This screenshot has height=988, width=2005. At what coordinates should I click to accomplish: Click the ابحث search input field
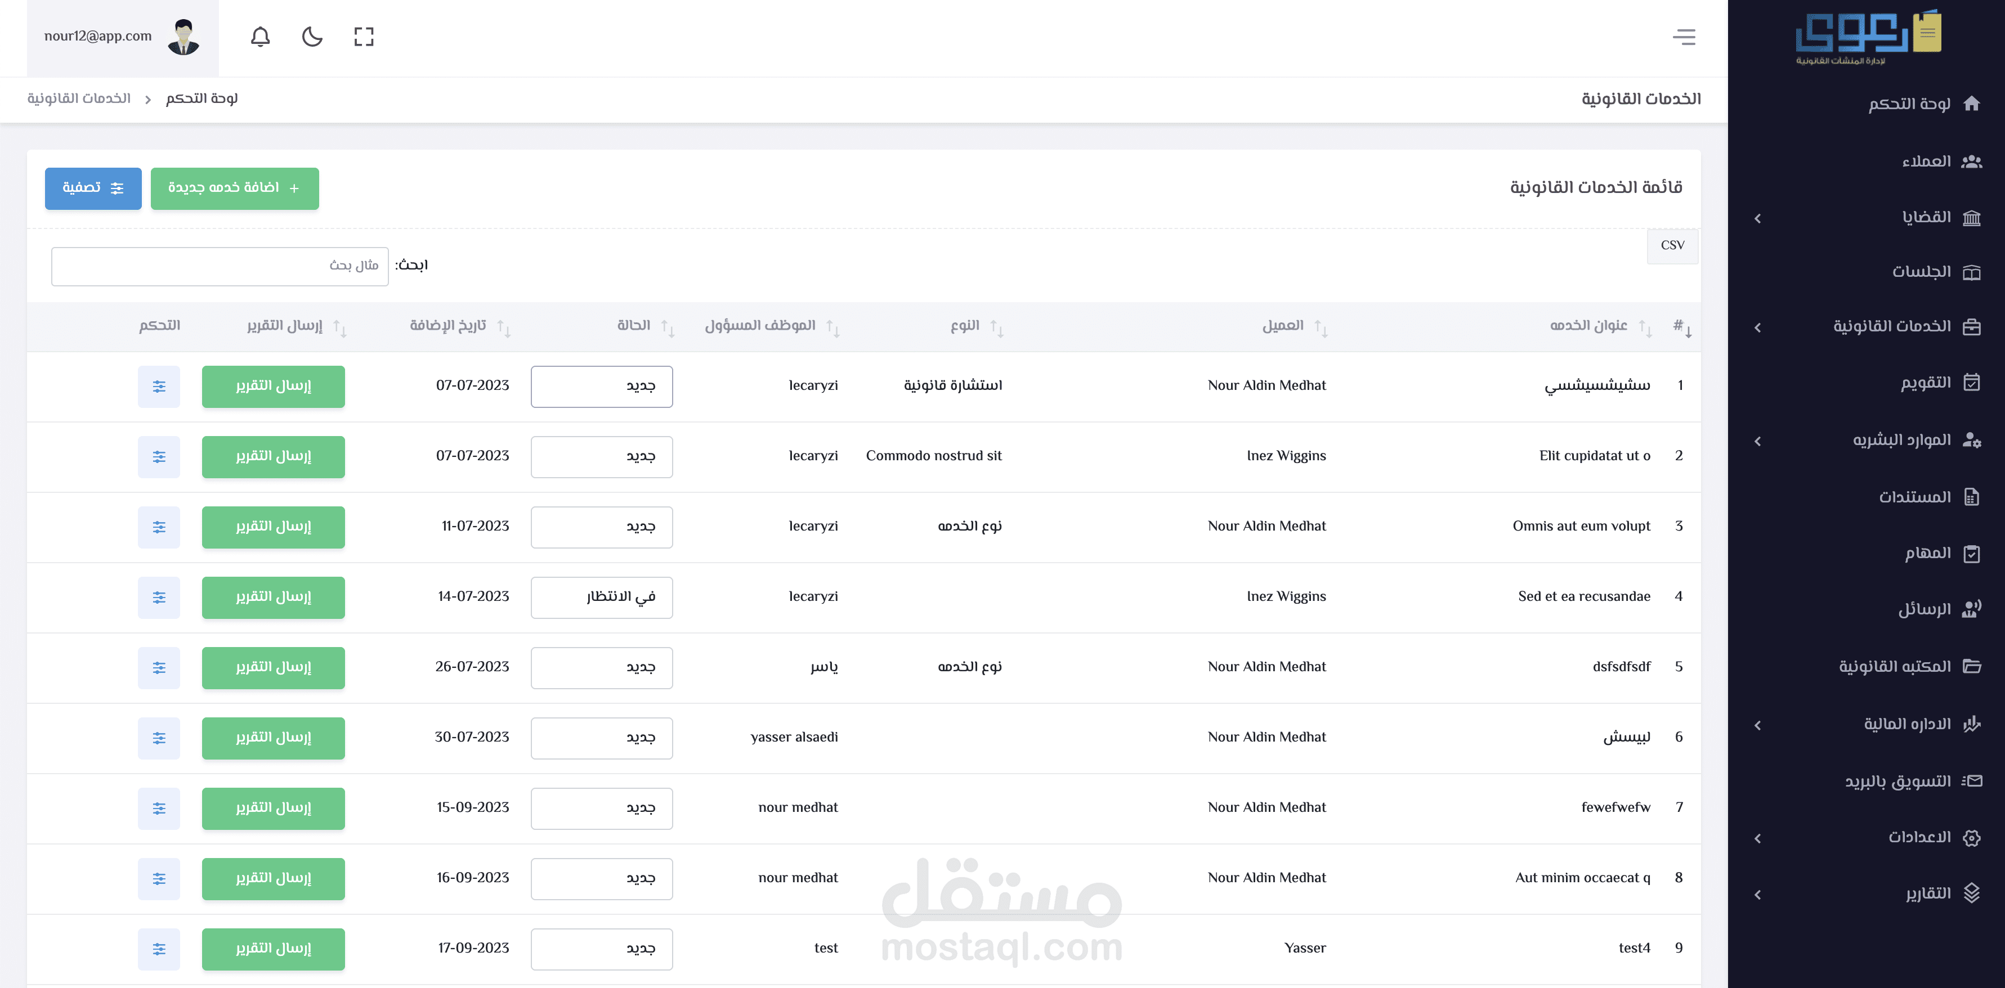tap(220, 266)
